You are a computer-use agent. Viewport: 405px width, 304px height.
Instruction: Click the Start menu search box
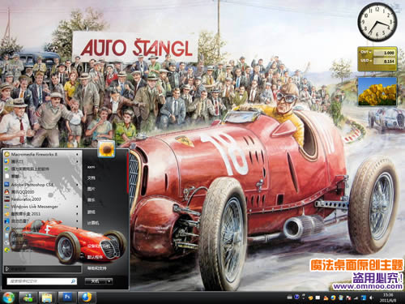coord(42,281)
